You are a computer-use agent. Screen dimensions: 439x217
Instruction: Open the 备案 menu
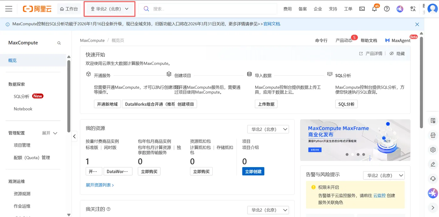tap(303, 9)
